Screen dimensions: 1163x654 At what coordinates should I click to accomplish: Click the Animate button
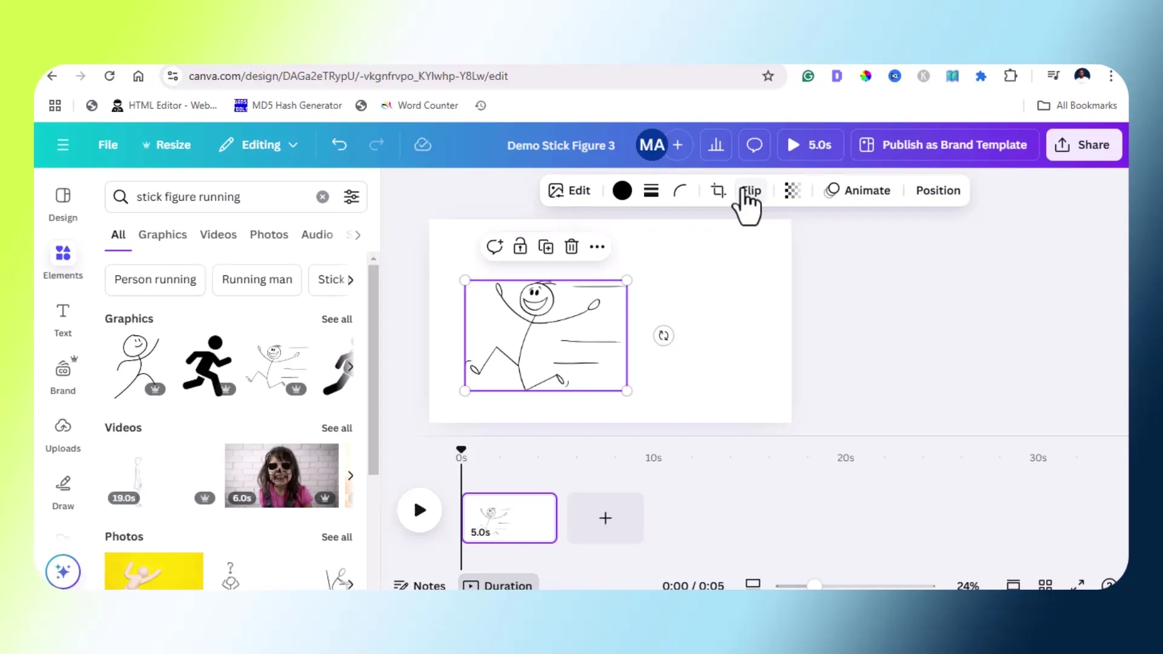click(858, 191)
